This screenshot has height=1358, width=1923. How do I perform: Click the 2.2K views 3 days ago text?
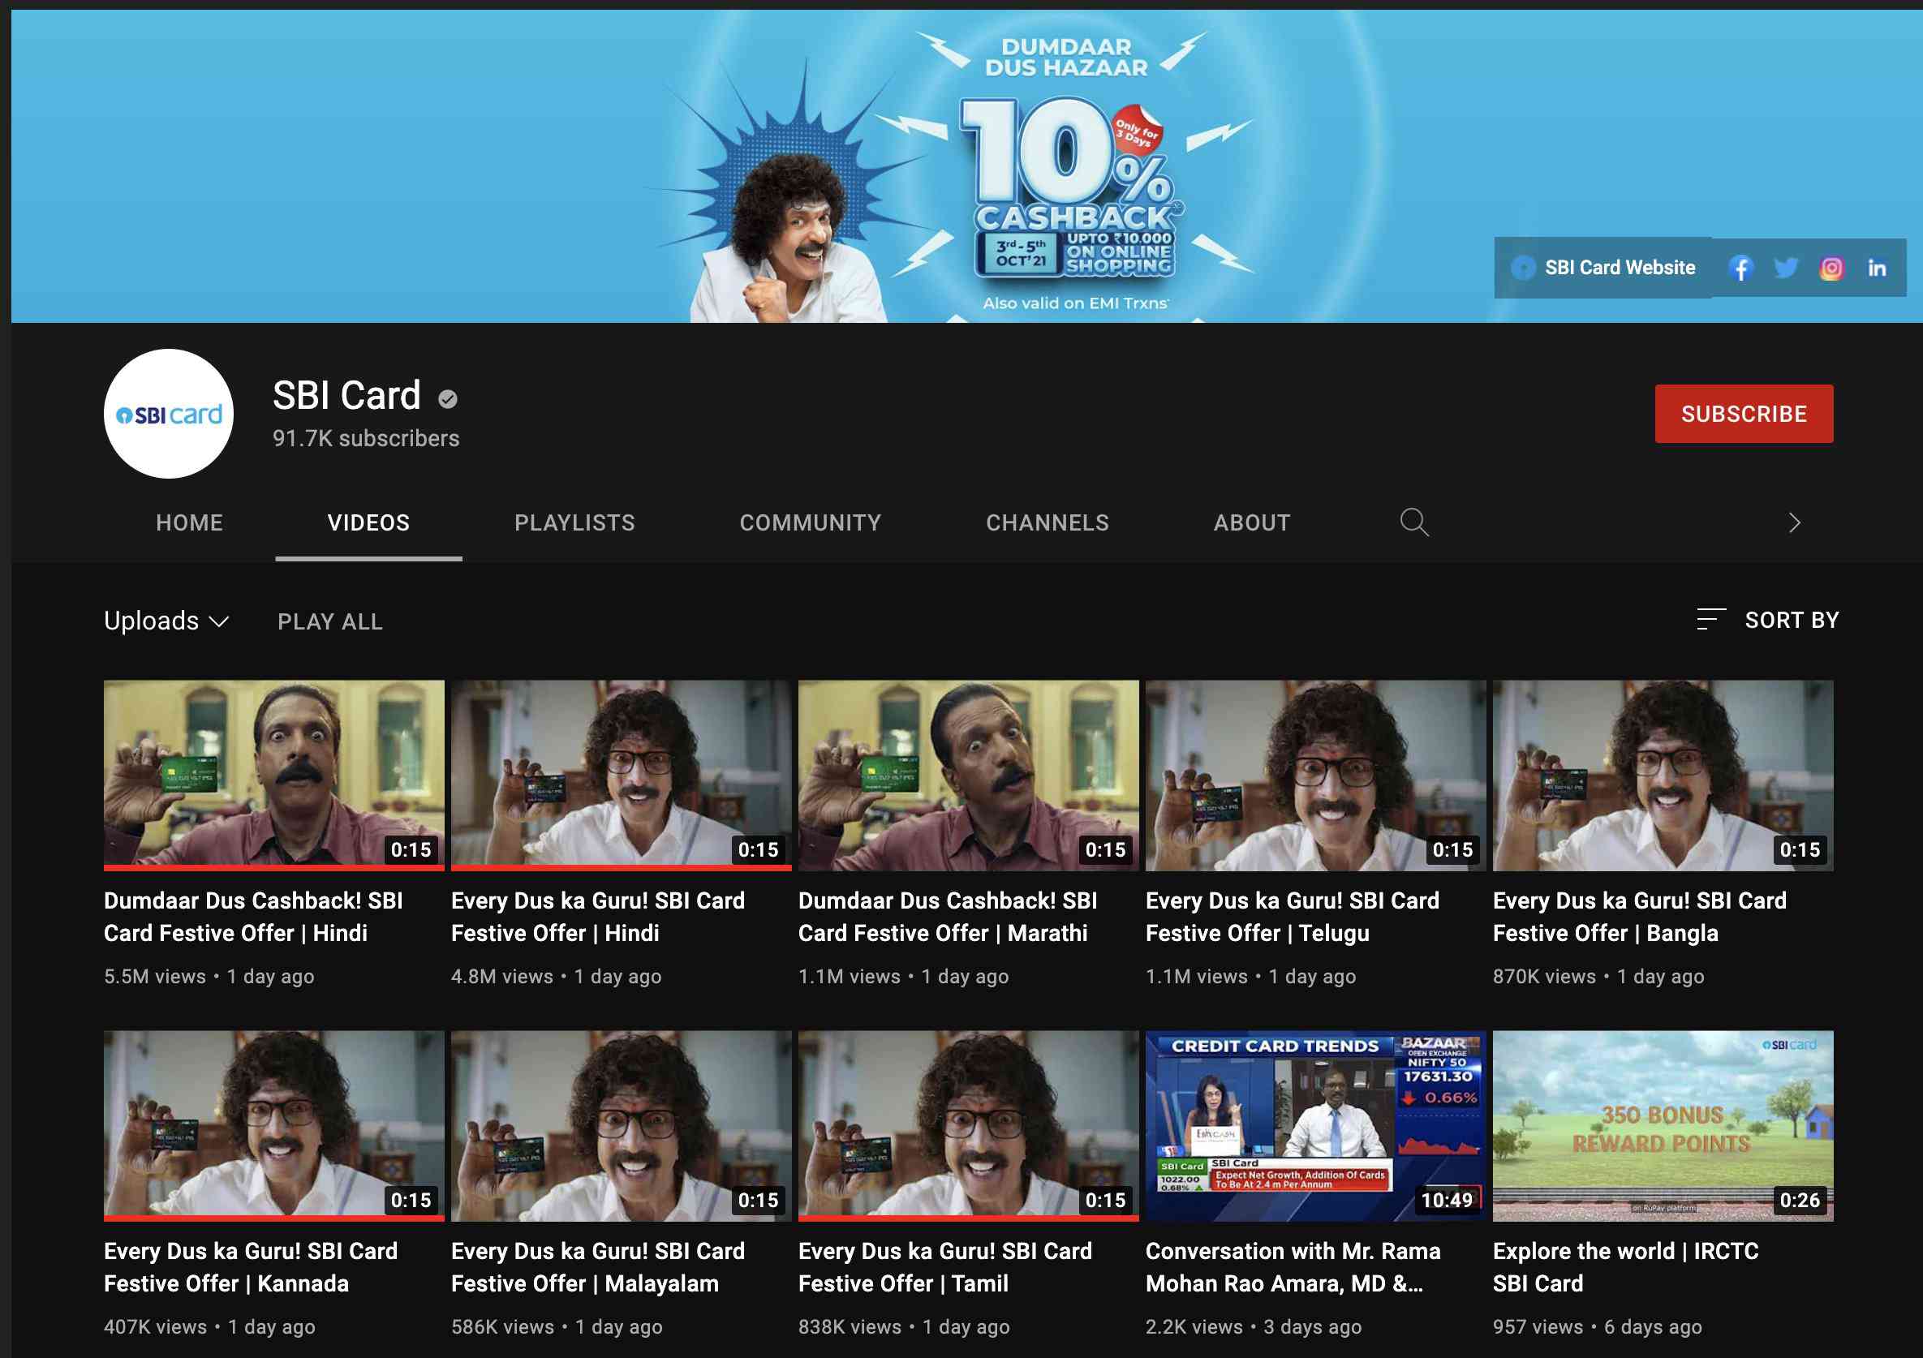1254,1327
